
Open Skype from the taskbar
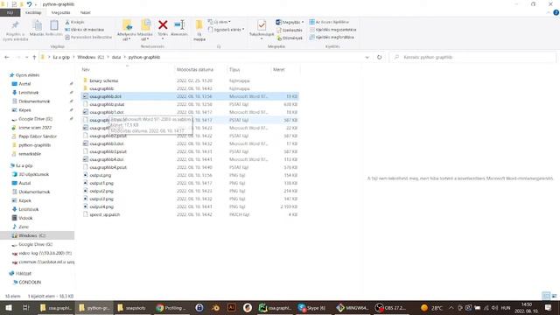(x=312, y=307)
